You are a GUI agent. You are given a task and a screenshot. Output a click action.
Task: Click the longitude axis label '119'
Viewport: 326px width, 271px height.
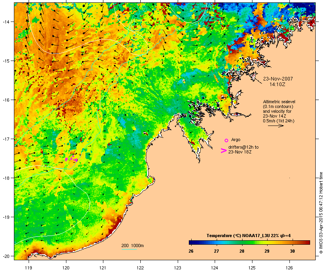click(29, 268)
